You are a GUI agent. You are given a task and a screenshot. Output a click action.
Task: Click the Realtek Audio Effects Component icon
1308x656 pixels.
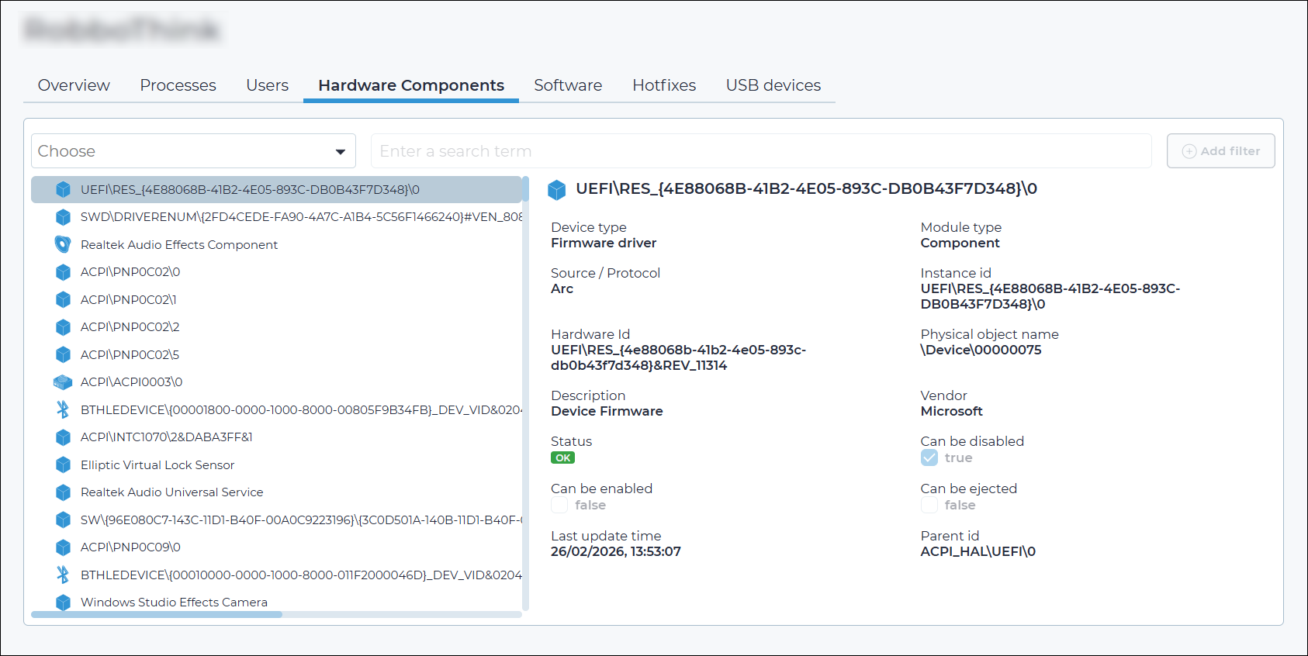(x=63, y=244)
